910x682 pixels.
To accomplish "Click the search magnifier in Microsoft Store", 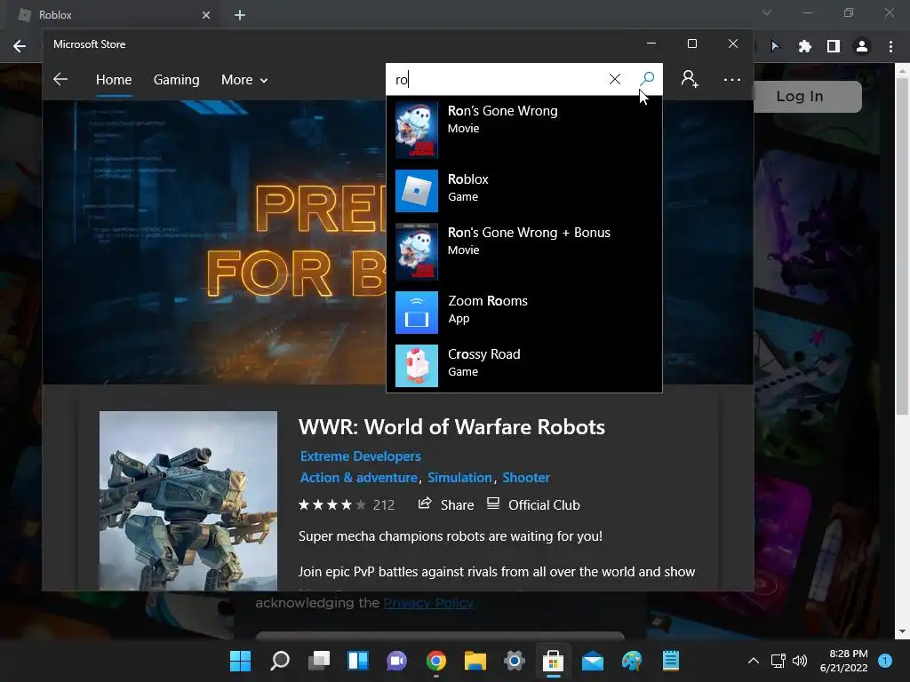I will [x=647, y=79].
